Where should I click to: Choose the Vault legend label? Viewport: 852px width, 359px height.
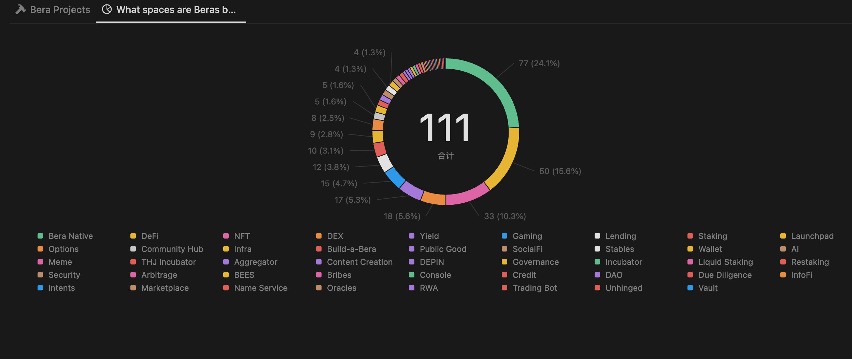tap(708, 288)
